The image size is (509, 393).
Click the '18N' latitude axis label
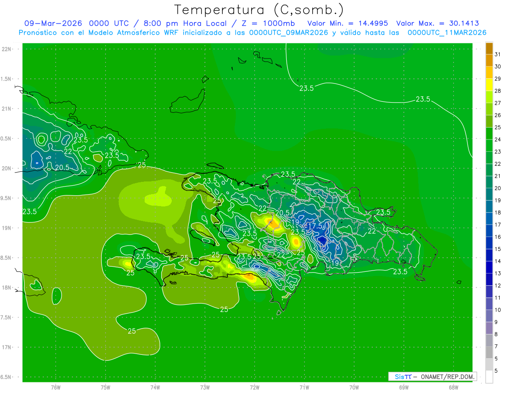[7, 287]
